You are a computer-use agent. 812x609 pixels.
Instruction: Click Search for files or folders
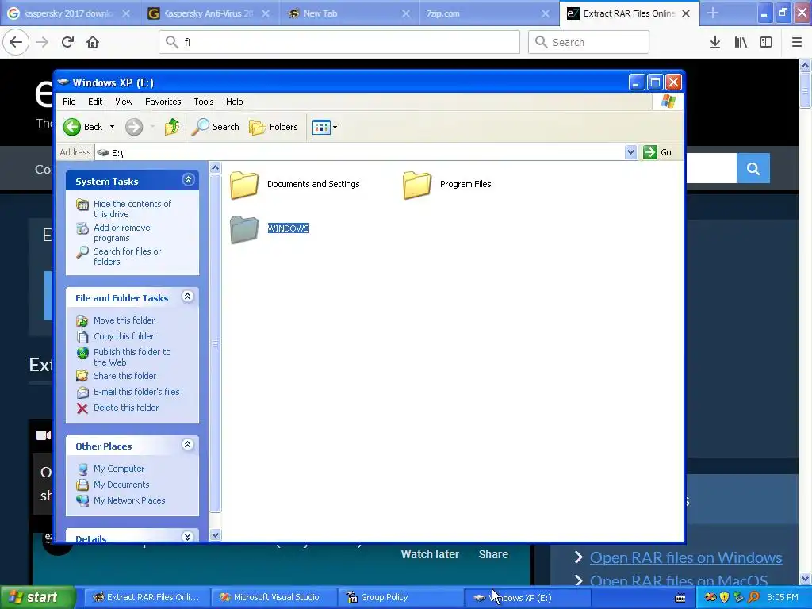(x=128, y=256)
